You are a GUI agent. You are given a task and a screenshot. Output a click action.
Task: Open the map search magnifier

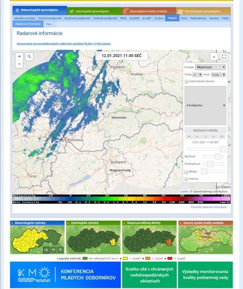[x=29, y=56]
